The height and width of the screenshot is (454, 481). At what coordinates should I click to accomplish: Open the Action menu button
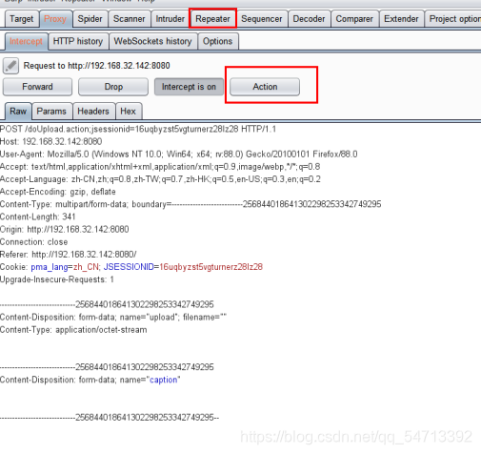(x=265, y=87)
